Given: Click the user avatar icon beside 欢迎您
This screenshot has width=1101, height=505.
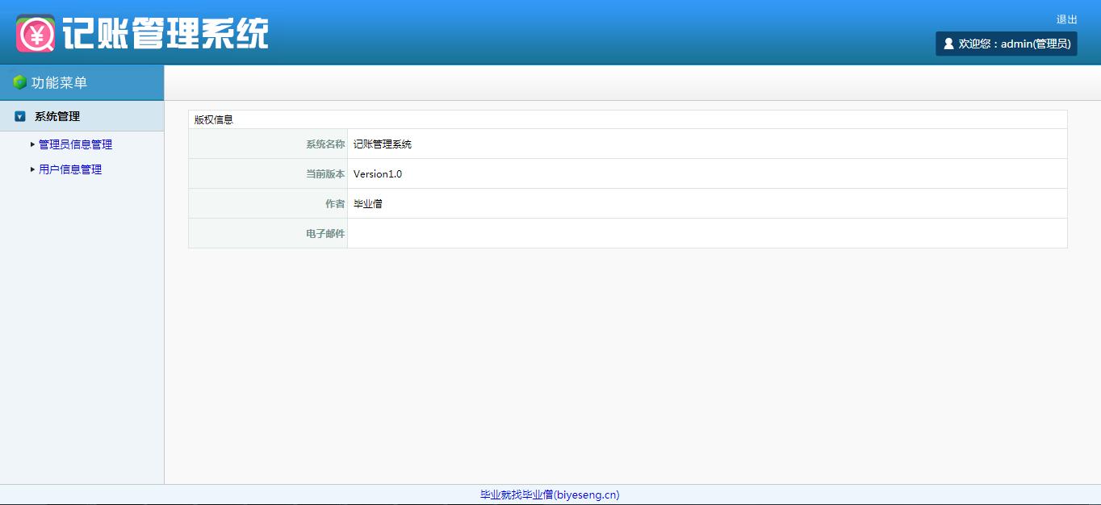Looking at the screenshot, I should click(948, 44).
